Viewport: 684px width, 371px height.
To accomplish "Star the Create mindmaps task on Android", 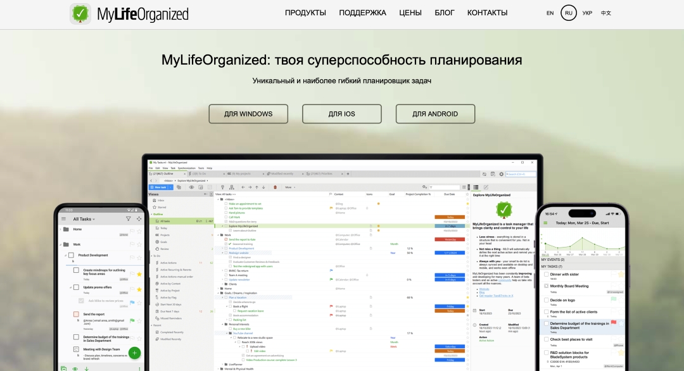I will (139, 274).
